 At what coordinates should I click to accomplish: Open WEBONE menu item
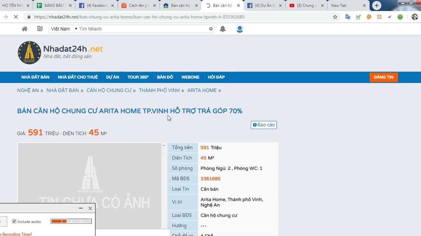pos(190,77)
